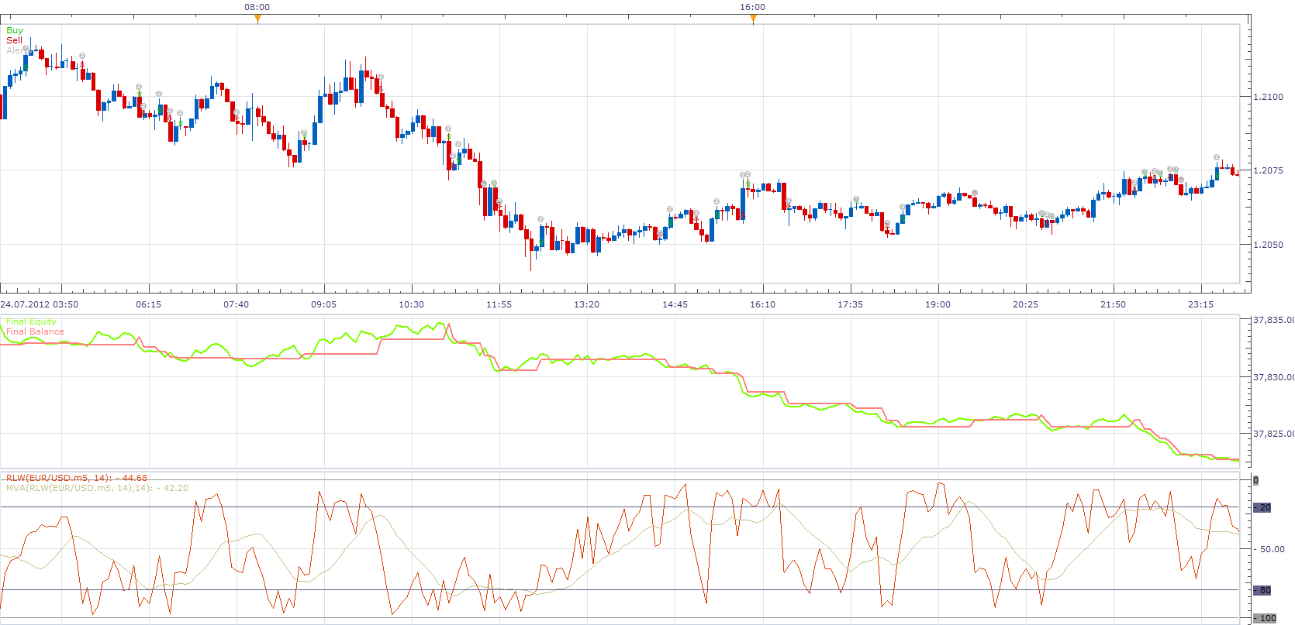The height and width of the screenshot is (625, 1295).
Task: Select the Final Equity legend label
Action: coord(31,321)
